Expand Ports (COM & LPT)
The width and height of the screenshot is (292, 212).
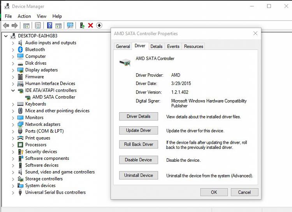(x=13, y=131)
